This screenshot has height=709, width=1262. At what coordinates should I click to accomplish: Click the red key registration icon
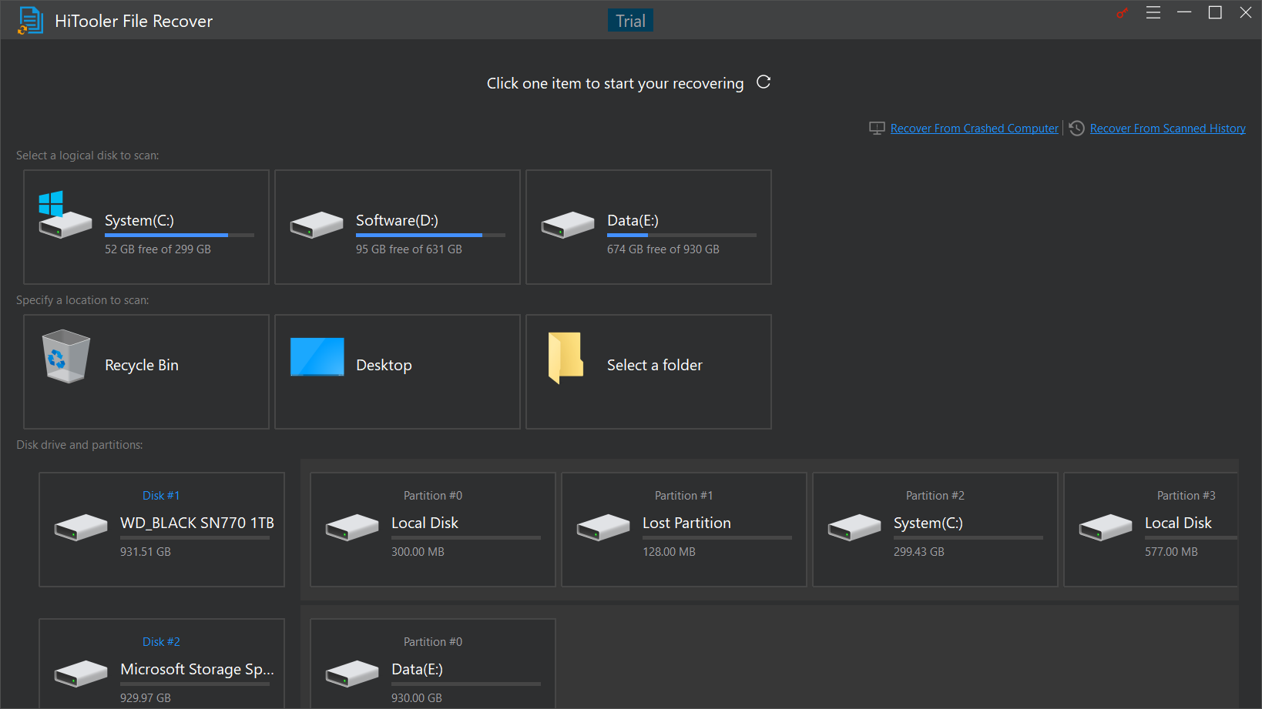pos(1122,13)
